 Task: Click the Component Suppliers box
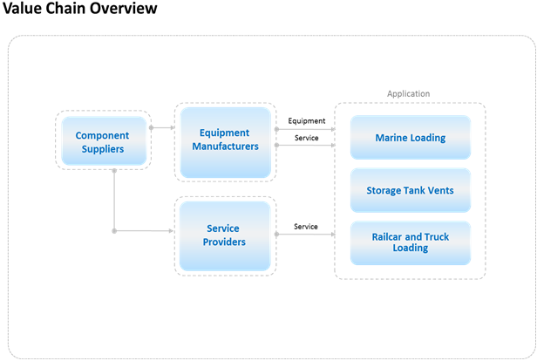point(102,141)
